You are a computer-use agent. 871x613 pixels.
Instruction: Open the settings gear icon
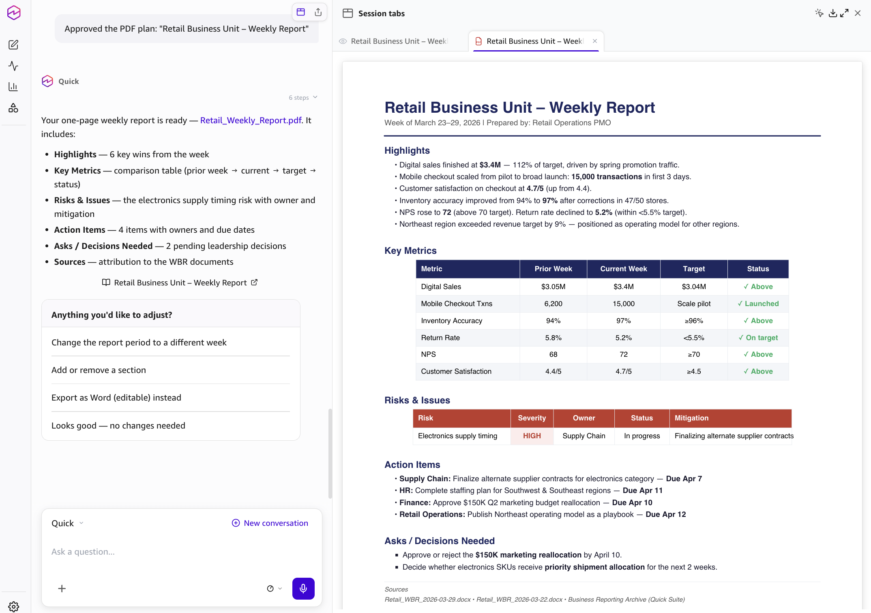coord(13,607)
